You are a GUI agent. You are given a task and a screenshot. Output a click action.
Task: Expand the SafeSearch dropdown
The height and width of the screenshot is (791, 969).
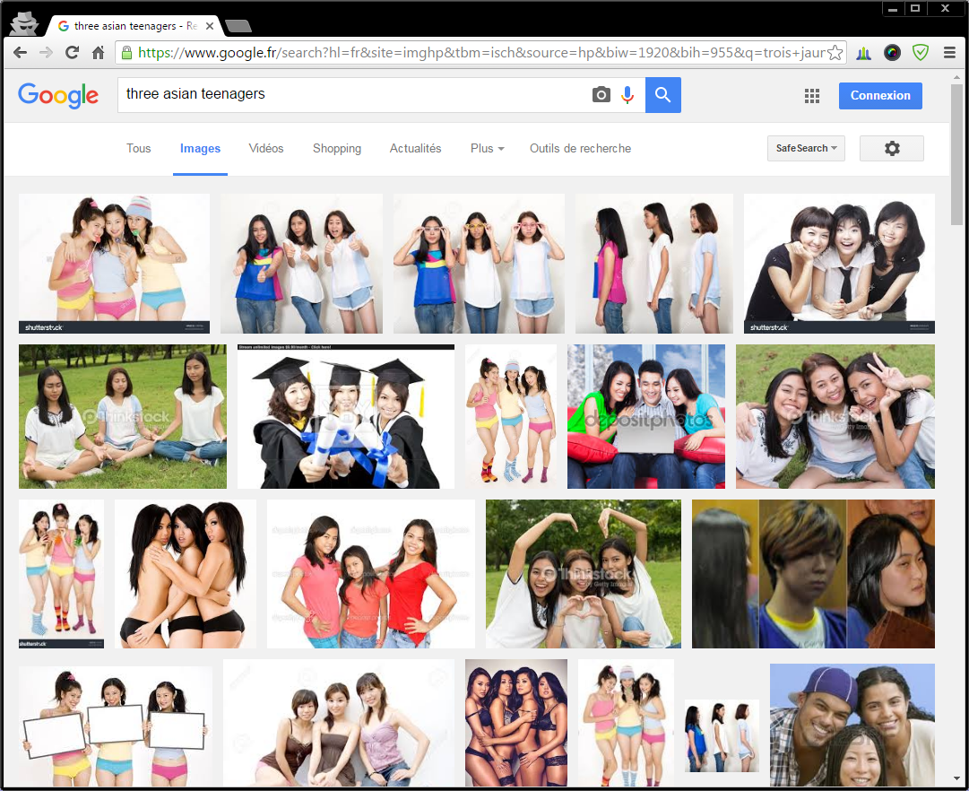[806, 149]
